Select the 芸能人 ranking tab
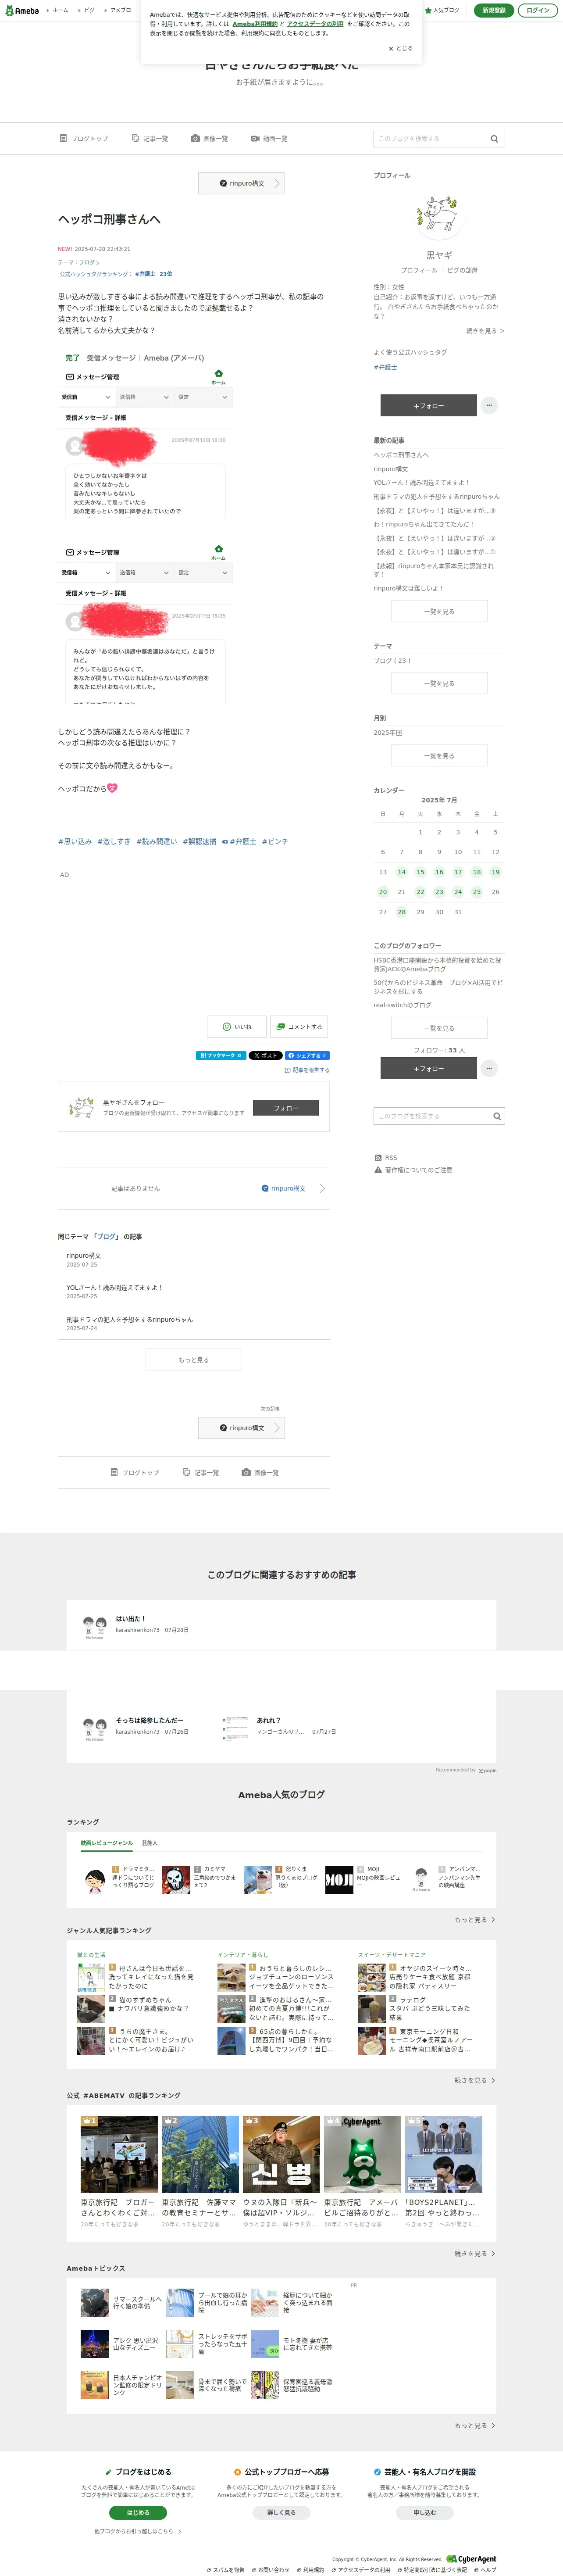This screenshot has height=2576, width=563. 149,1842
